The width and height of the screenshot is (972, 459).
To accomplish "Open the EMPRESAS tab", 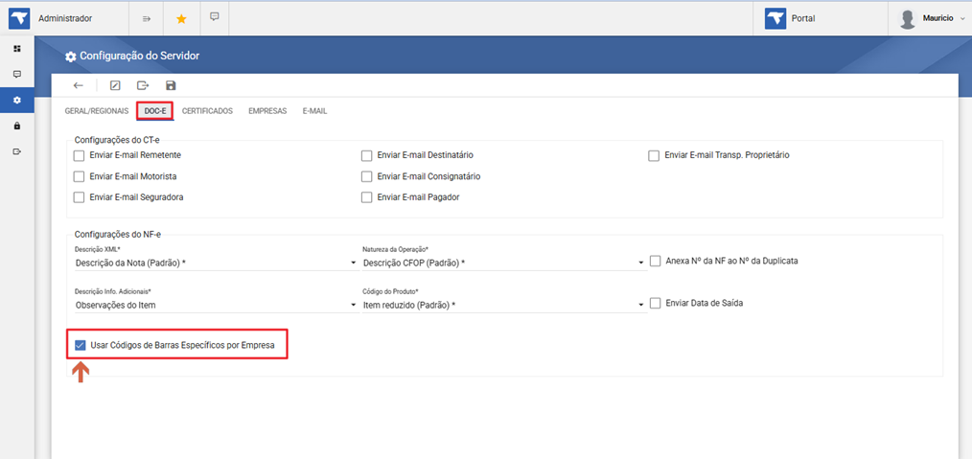I will coord(267,111).
